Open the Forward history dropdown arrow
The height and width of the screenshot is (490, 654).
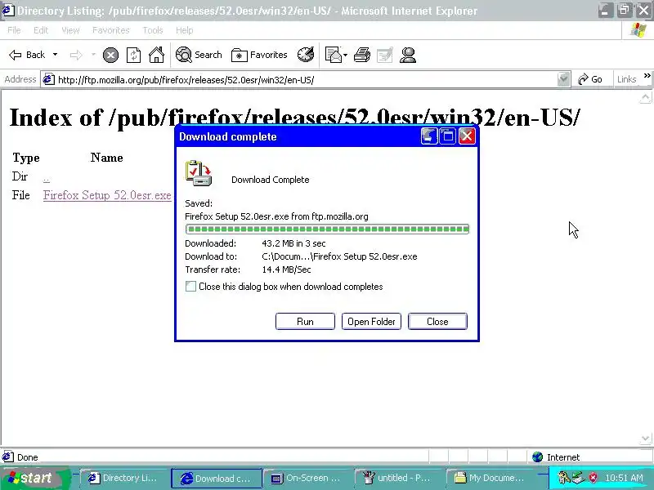coord(93,55)
